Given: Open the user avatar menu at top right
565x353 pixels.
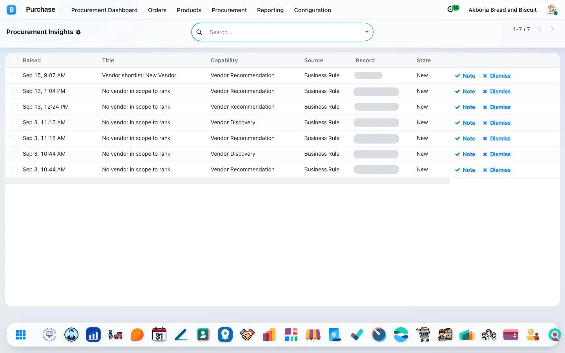Looking at the screenshot, I should tap(552, 10).
